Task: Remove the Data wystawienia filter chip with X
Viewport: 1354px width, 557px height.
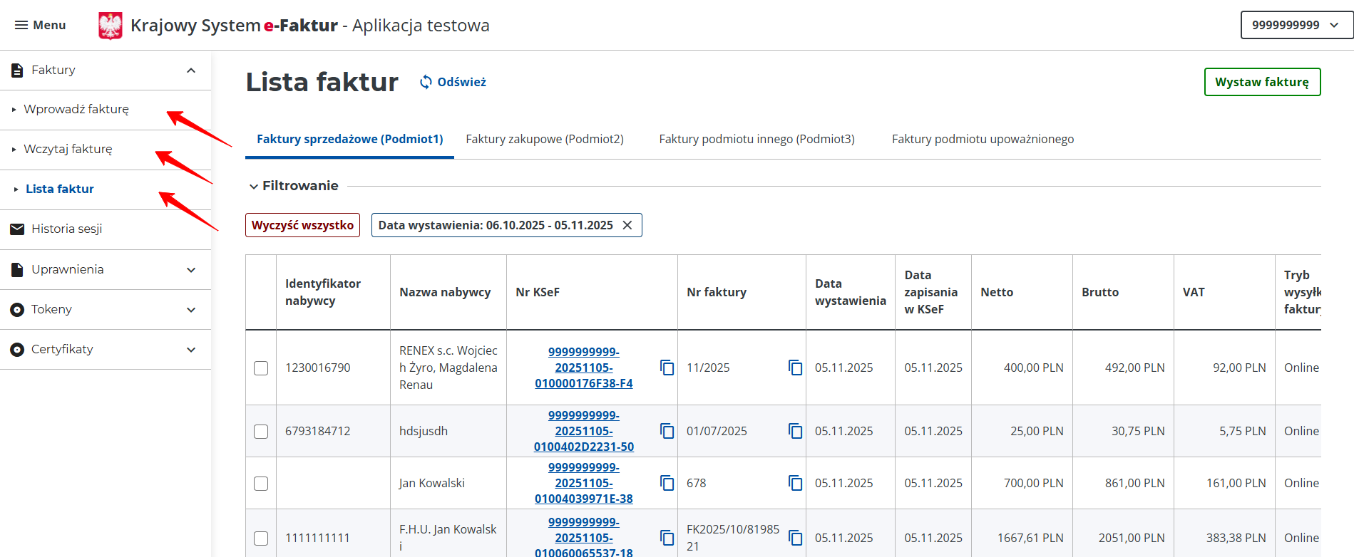Action: (x=627, y=225)
